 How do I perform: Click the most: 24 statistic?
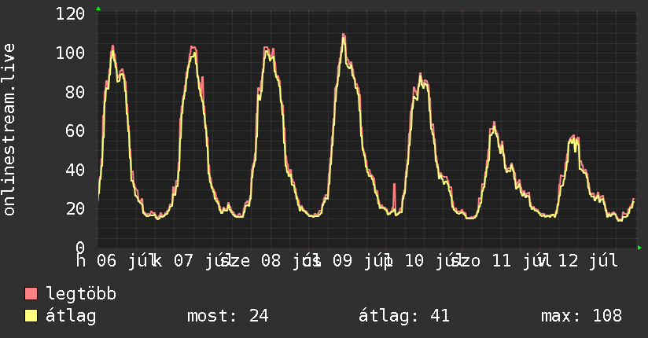pyautogui.click(x=228, y=316)
